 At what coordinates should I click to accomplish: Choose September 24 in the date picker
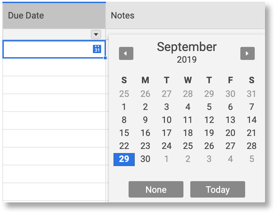(167, 146)
